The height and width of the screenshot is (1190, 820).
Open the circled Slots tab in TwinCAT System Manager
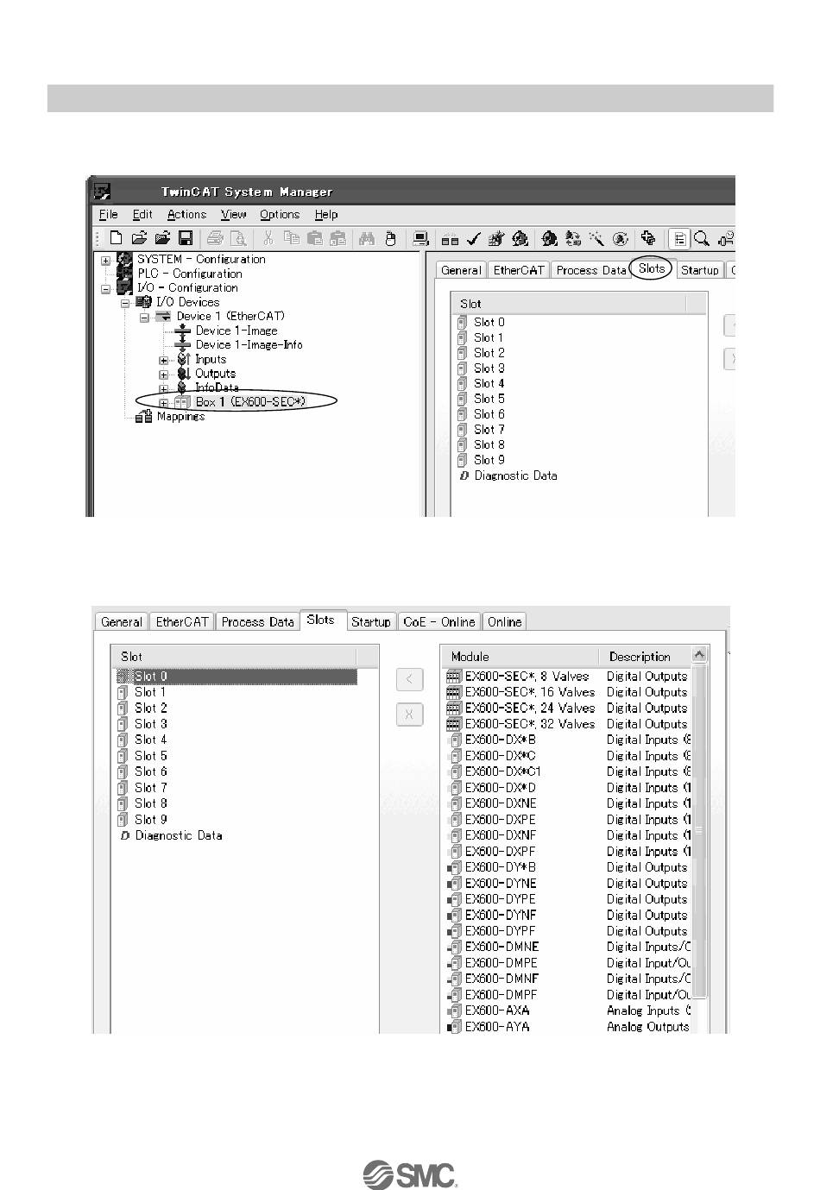(x=652, y=268)
